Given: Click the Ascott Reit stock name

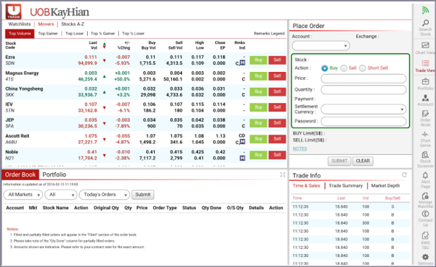Looking at the screenshot, I should pos(17,136).
